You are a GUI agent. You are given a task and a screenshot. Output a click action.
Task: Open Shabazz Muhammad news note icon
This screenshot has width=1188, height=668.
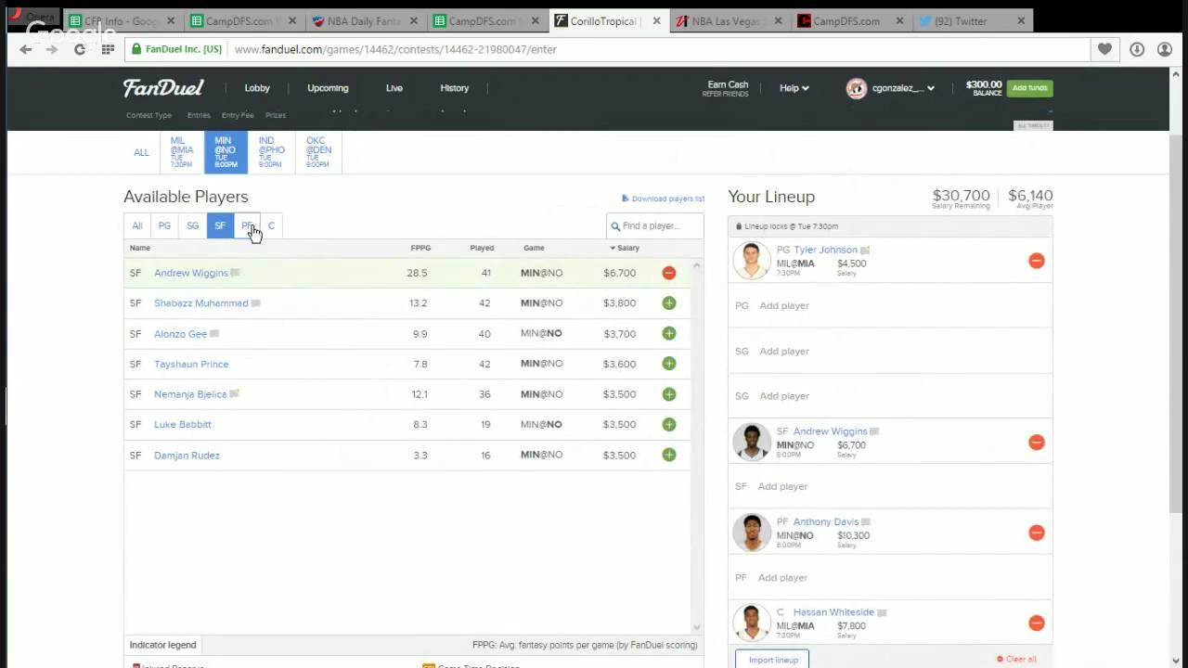[x=256, y=303]
